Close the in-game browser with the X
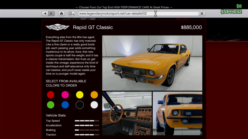The image size is (248, 139). (x=202, y=14)
